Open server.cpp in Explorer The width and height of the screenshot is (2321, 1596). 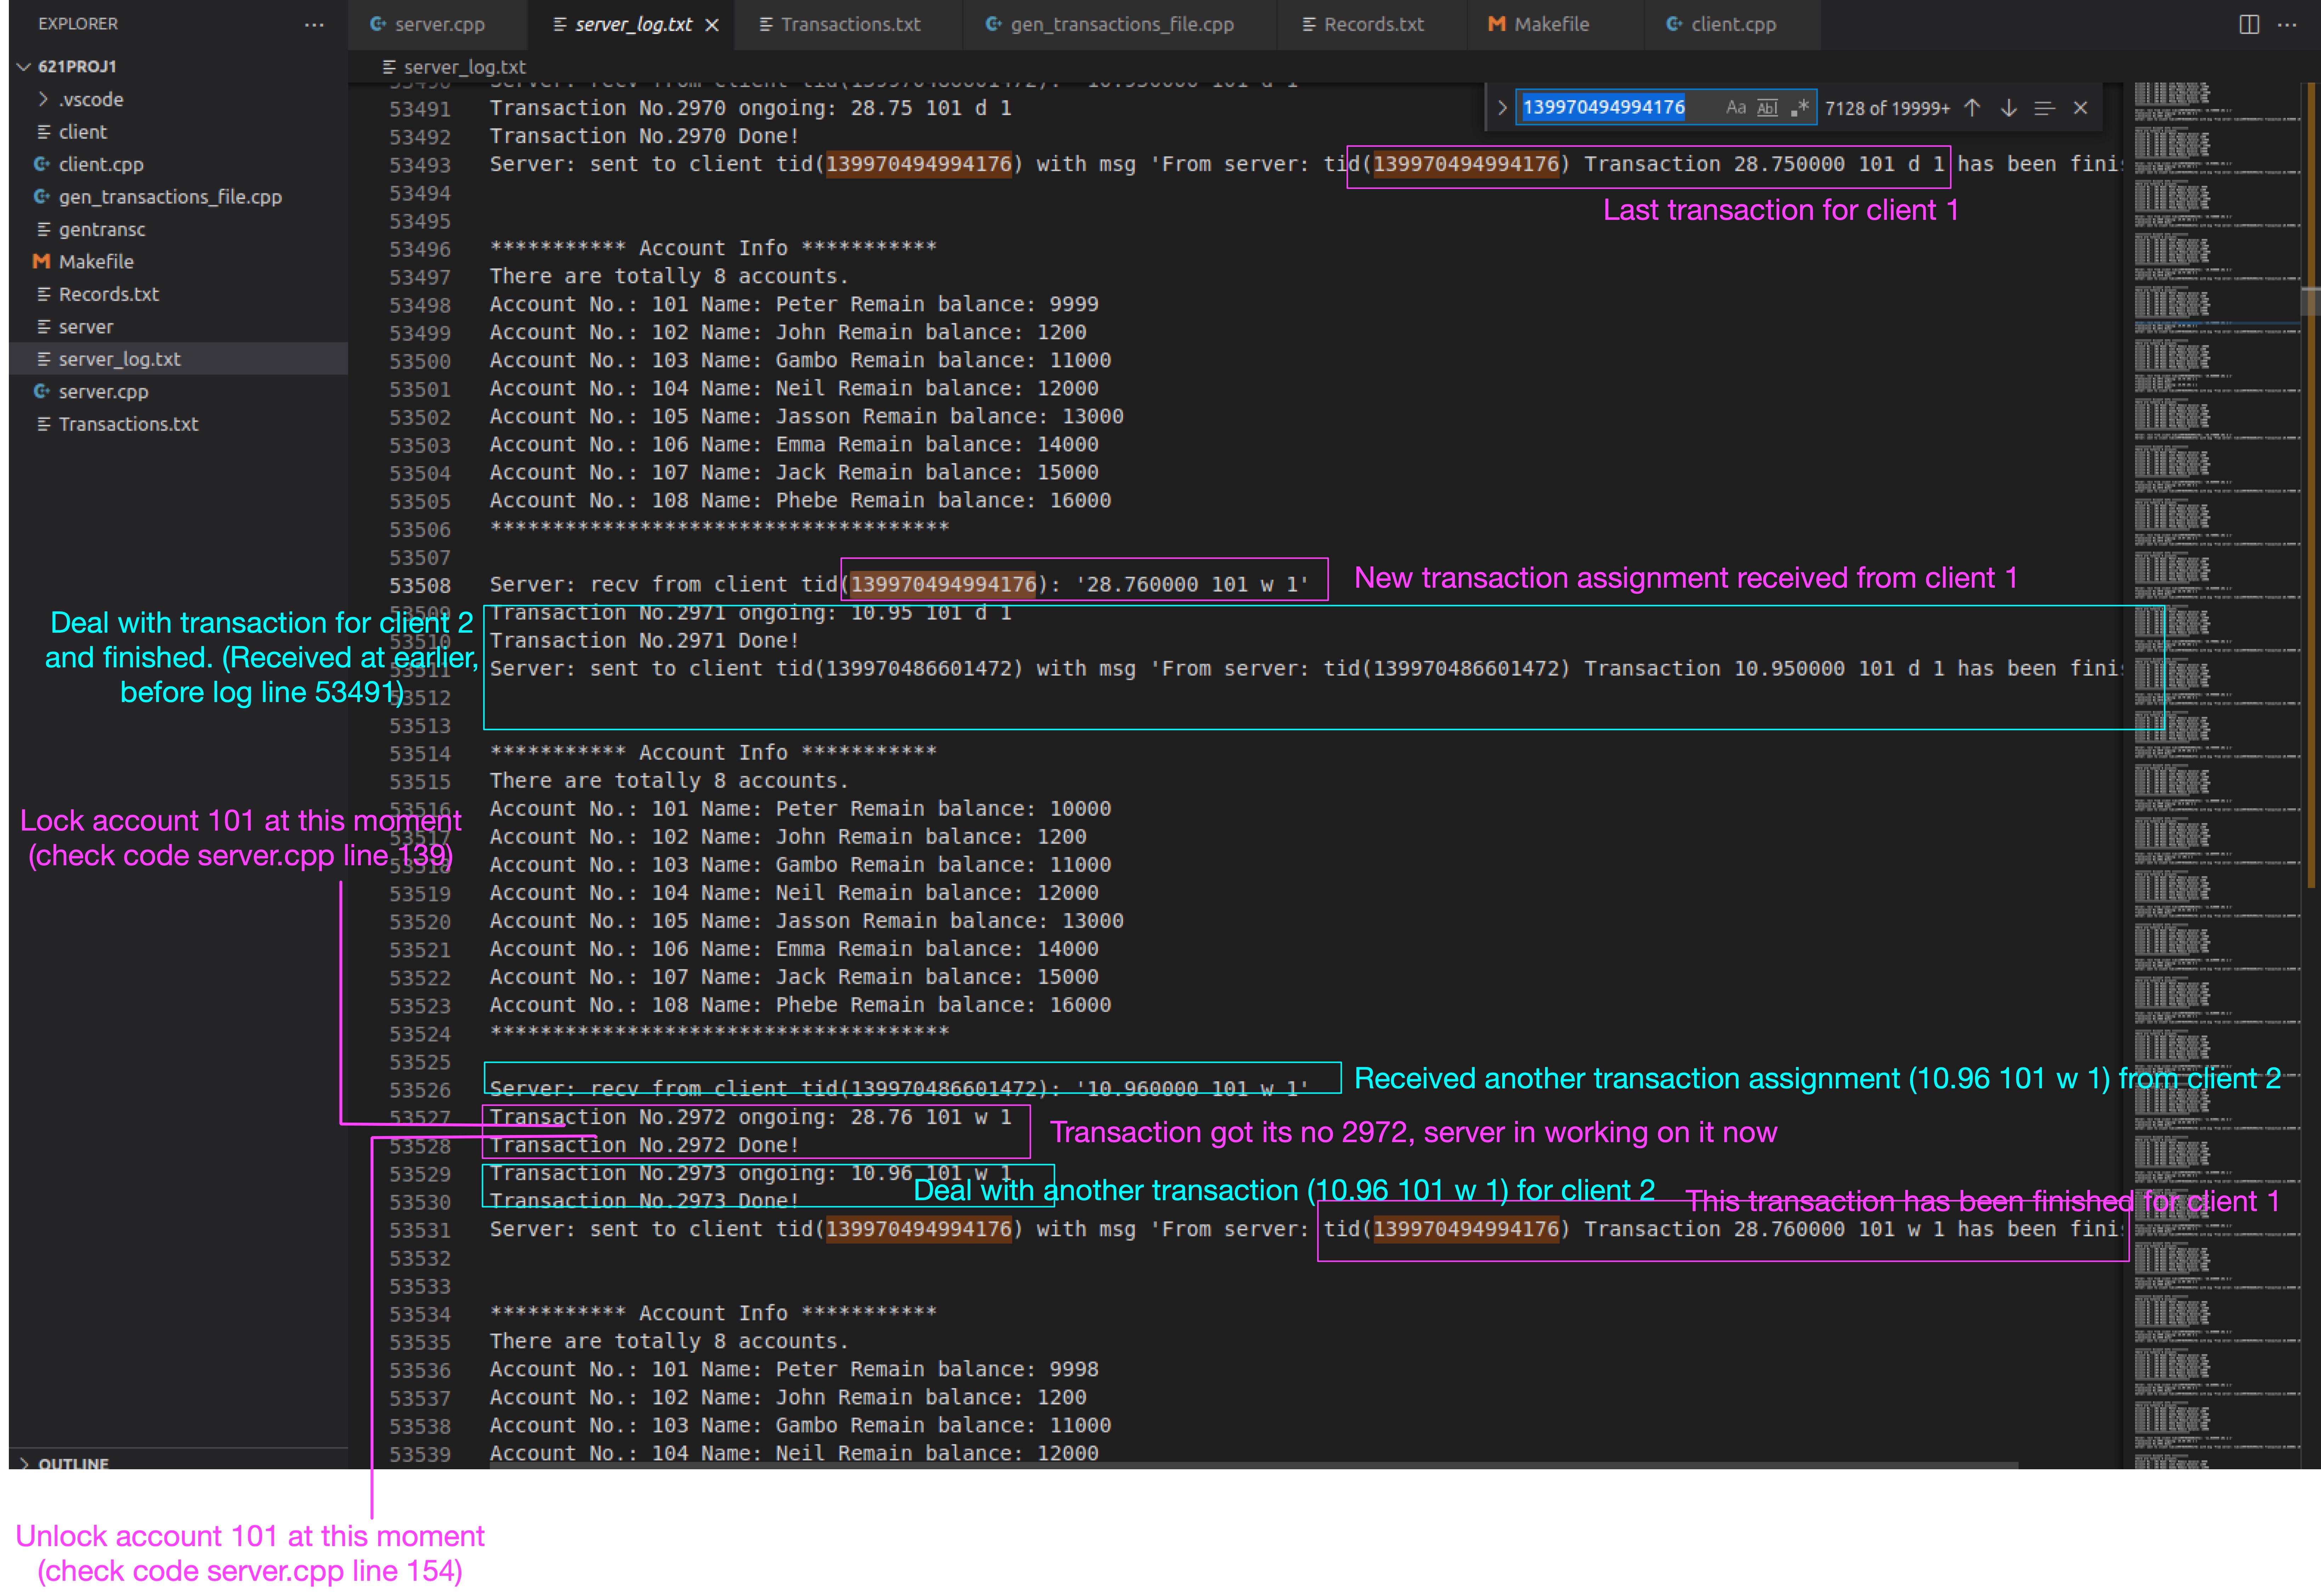[x=178, y=392]
